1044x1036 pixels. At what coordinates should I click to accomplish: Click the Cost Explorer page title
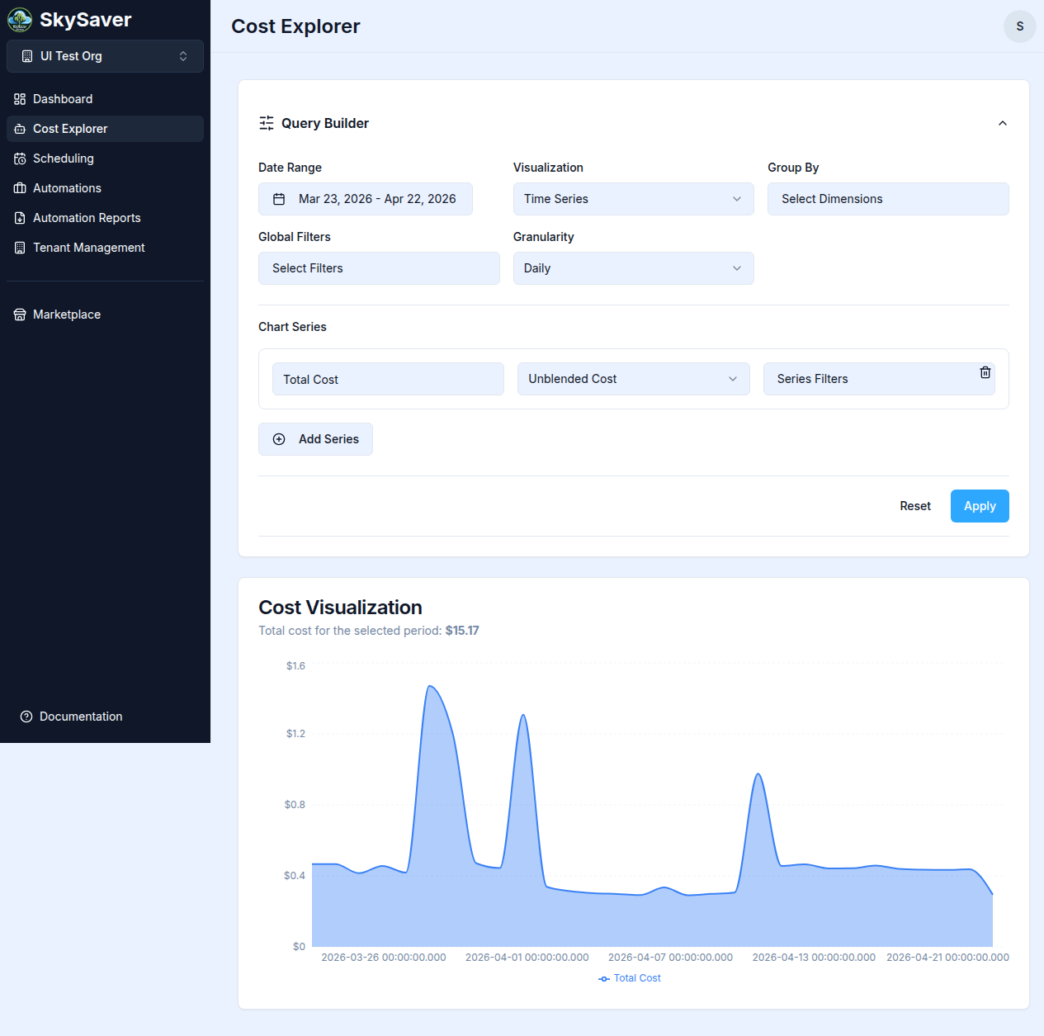click(295, 26)
